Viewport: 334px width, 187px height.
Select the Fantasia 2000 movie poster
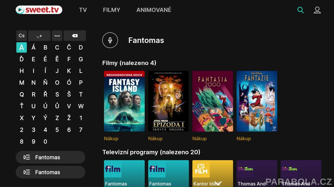click(213, 101)
